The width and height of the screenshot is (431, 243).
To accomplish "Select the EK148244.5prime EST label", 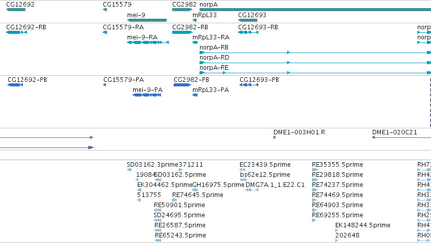I will coord(363,225).
